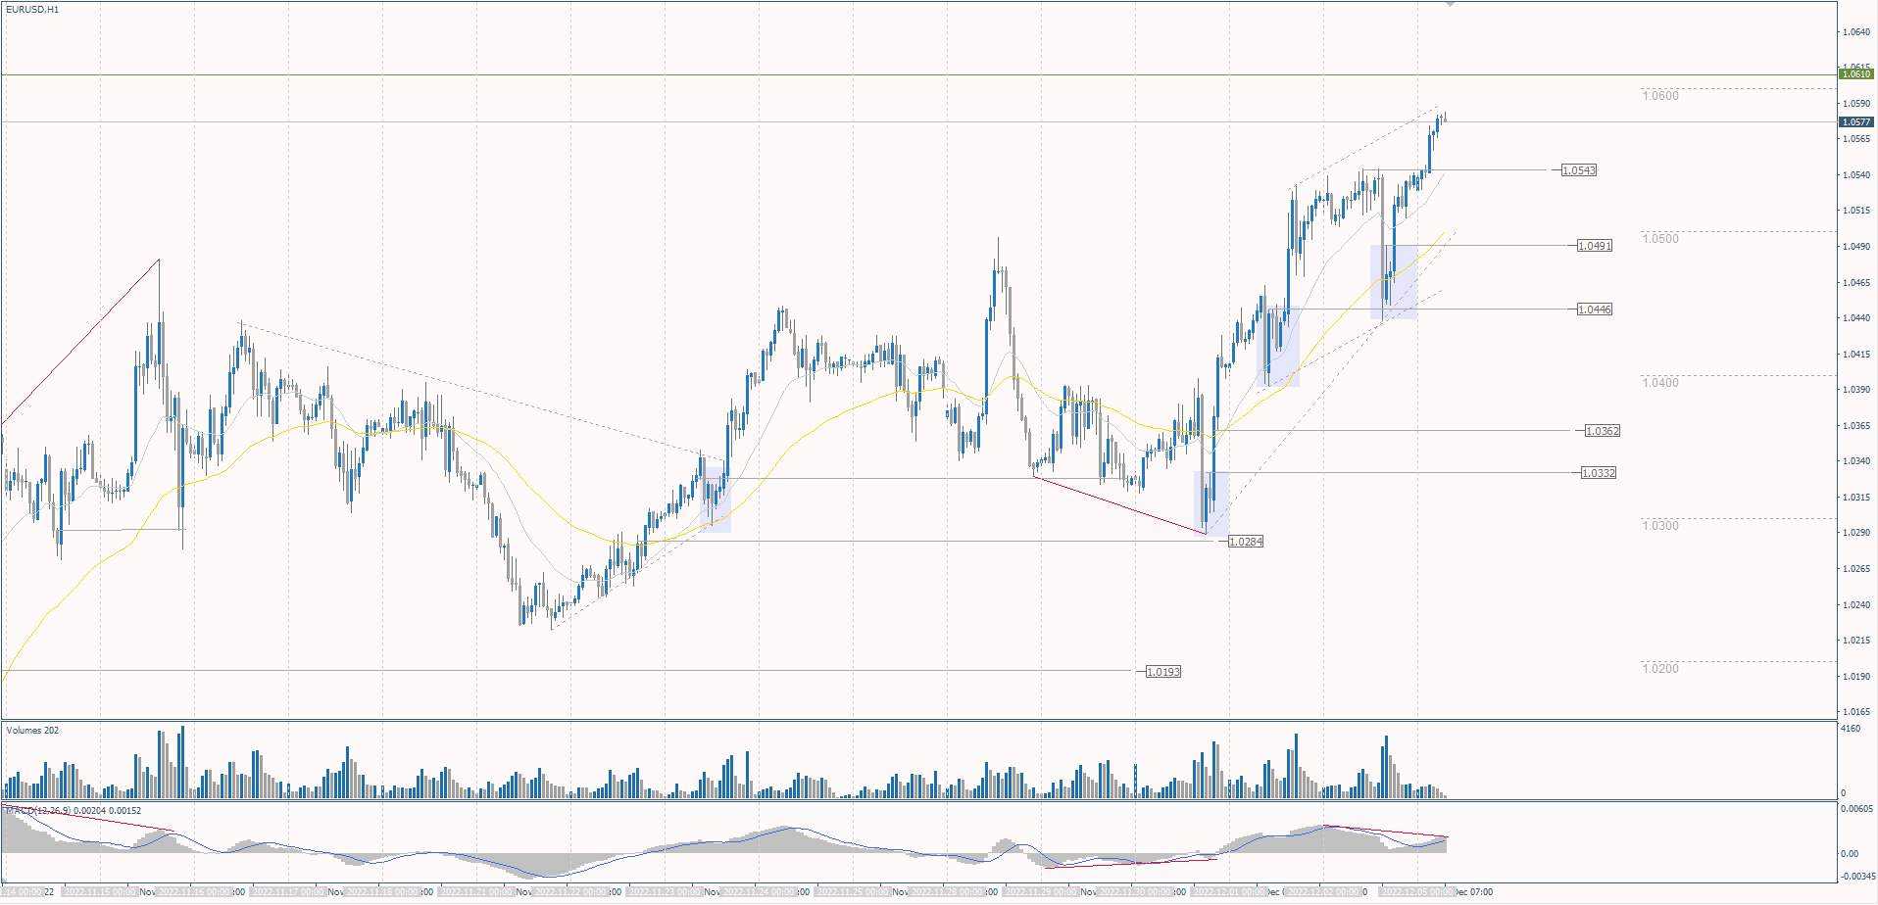
Task: Click the MACD(12,26,9) indicator label
Action: point(73,811)
